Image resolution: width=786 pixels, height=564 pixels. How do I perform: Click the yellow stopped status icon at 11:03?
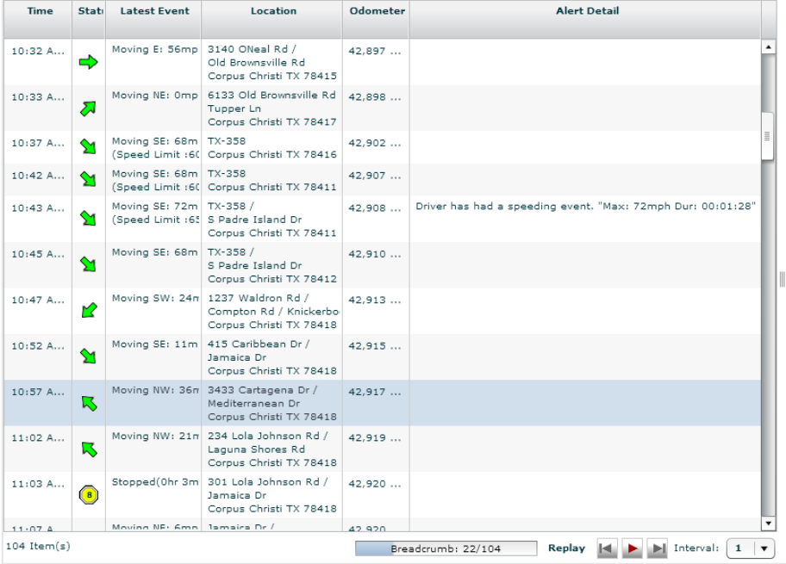(88, 494)
